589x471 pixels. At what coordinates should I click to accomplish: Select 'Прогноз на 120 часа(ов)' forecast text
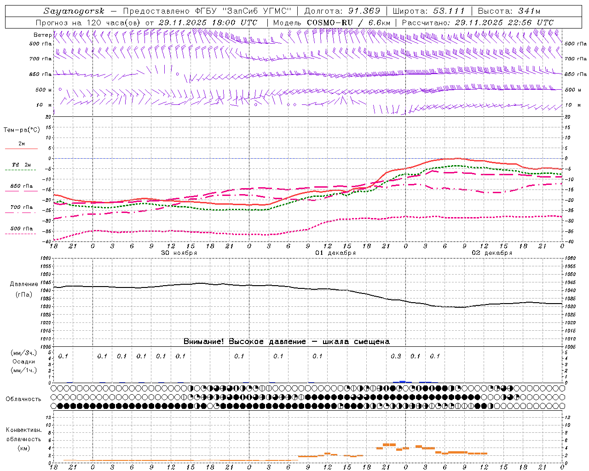pos(88,23)
